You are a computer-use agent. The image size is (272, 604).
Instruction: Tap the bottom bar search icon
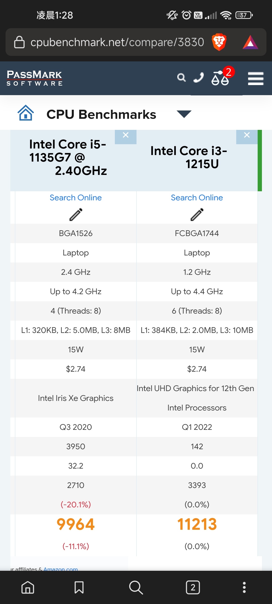[136, 587]
